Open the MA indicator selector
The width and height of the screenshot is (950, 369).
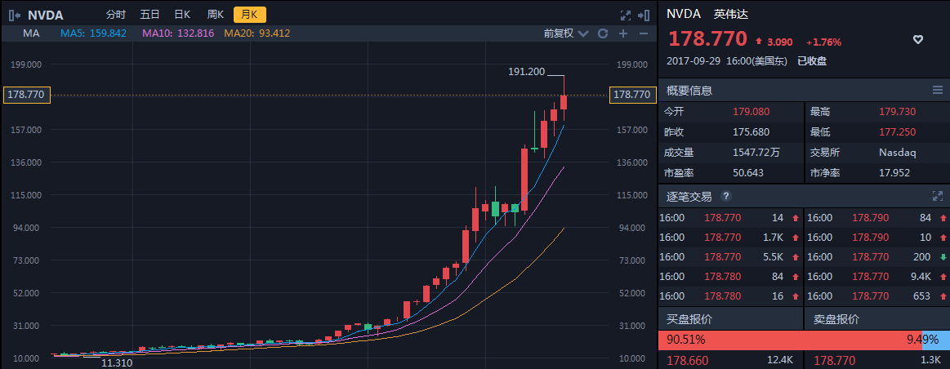32,33
